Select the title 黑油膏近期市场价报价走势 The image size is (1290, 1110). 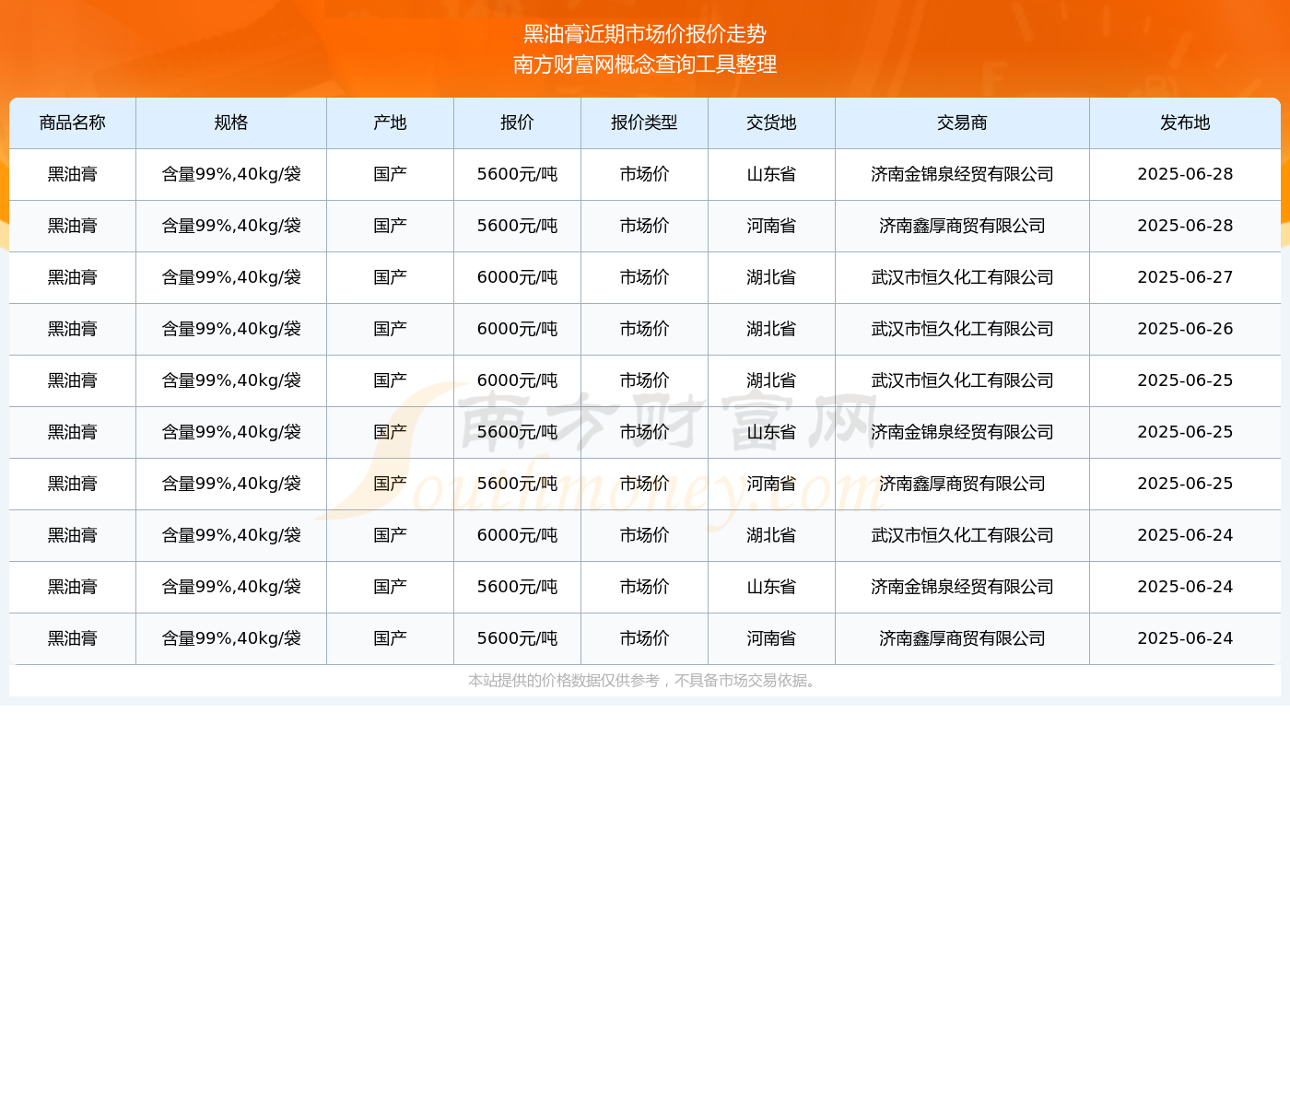tap(645, 34)
